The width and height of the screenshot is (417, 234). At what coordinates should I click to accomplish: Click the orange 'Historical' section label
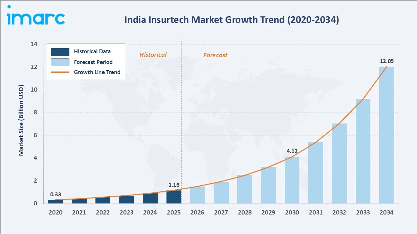[x=153, y=55]
